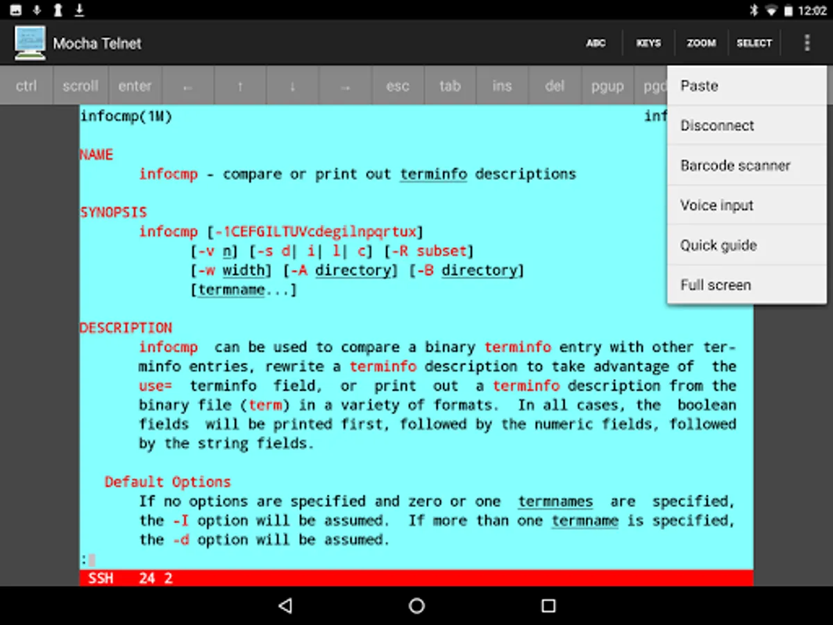Tap the battery status icon
Screen dimensions: 833x625
(x=789, y=10)
